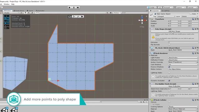This screenshot has height=112, width=199.
Task: Open the Layer Default dropdown
Action: tap(189, 16)
